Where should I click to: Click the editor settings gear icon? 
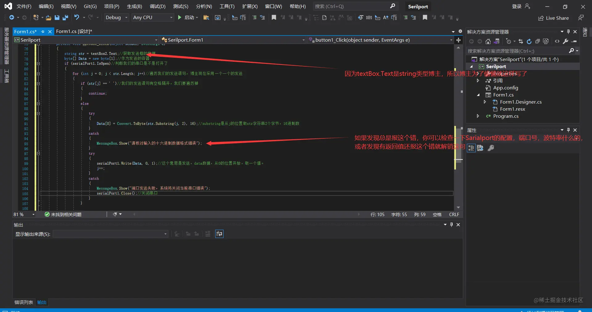click(x=460, y=31)
